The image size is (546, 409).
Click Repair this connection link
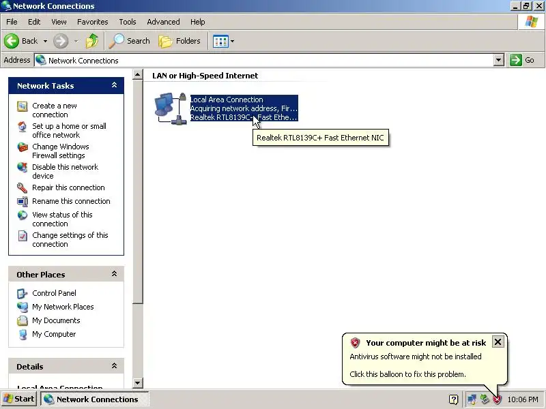pos(69,187)
